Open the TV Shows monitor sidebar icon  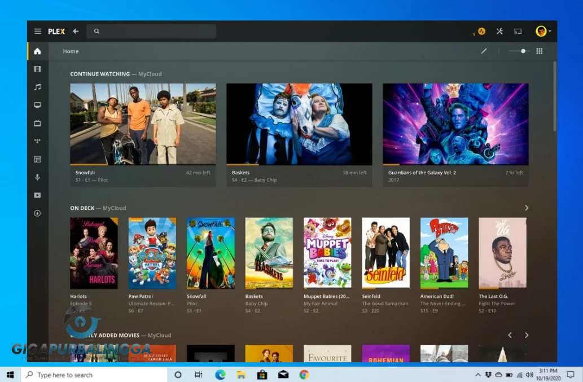(x=38, y=105)
